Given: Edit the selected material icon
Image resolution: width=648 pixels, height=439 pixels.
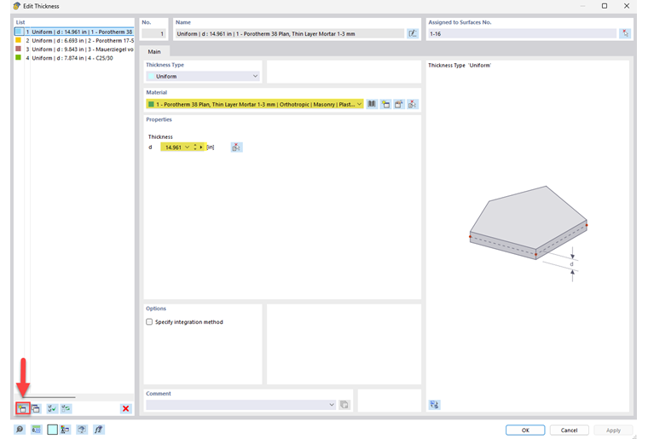Looking at the screenshot, I should pyautogui.click(x=399, y=104).
